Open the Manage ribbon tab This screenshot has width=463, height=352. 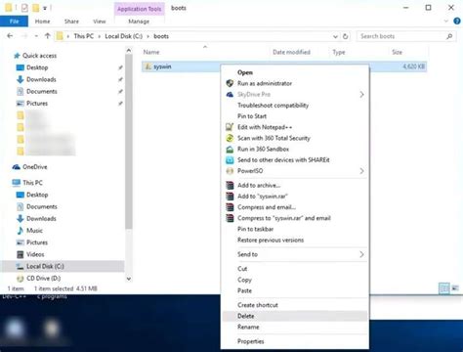[139, 22]
